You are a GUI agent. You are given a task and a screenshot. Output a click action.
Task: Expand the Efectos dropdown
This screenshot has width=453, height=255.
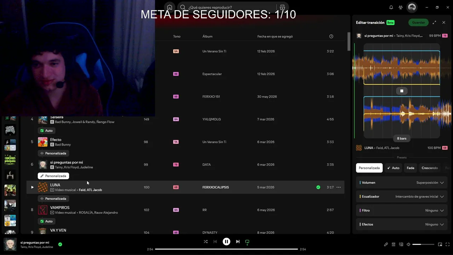click(402, 225)
